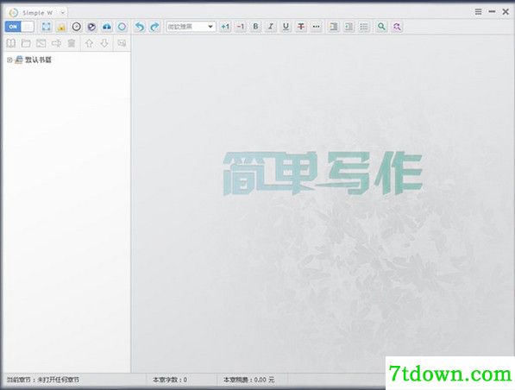Click the trash delete icon in sidebar

(x=72, y=43)
